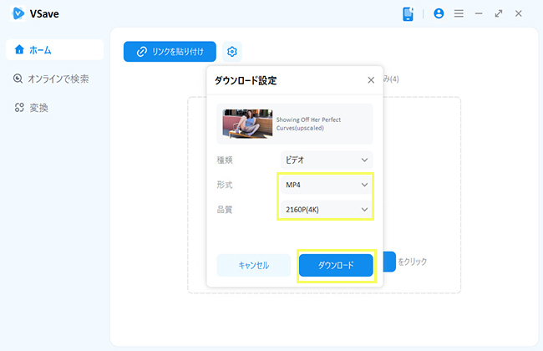This screenshot has height=351, width=543.
Task: Maximize the VSave window
Action: (x=499, y=14)
